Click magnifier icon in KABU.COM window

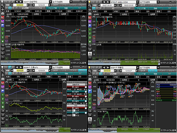[x=90, y=5]
